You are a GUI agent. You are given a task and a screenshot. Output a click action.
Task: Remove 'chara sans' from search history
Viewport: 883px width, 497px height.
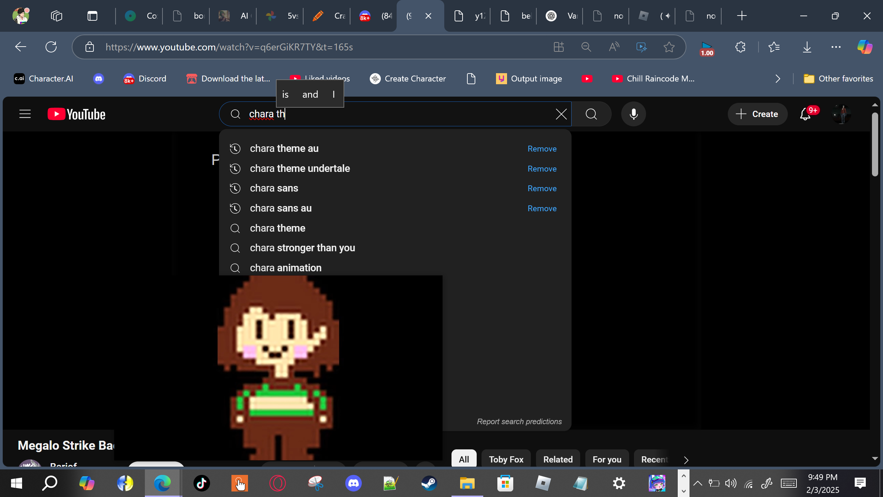[x=542, y=188]
